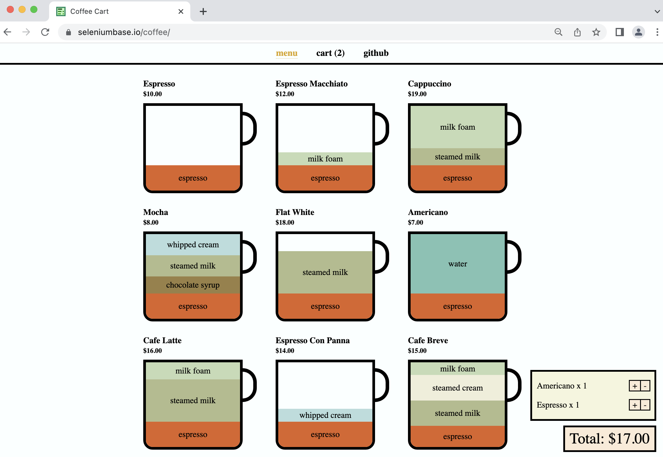Open Chrome's three-dot menu
Viewport: 663px width, 457px height.
657,32
